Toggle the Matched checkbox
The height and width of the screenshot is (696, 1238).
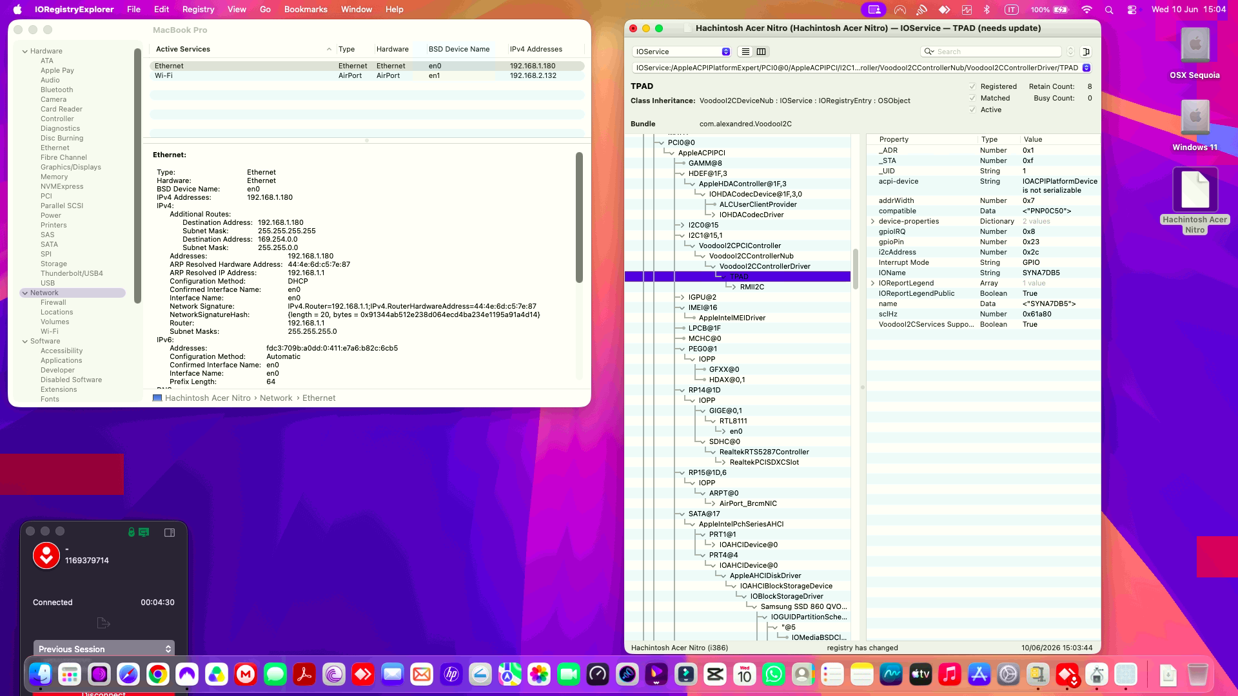972,98
